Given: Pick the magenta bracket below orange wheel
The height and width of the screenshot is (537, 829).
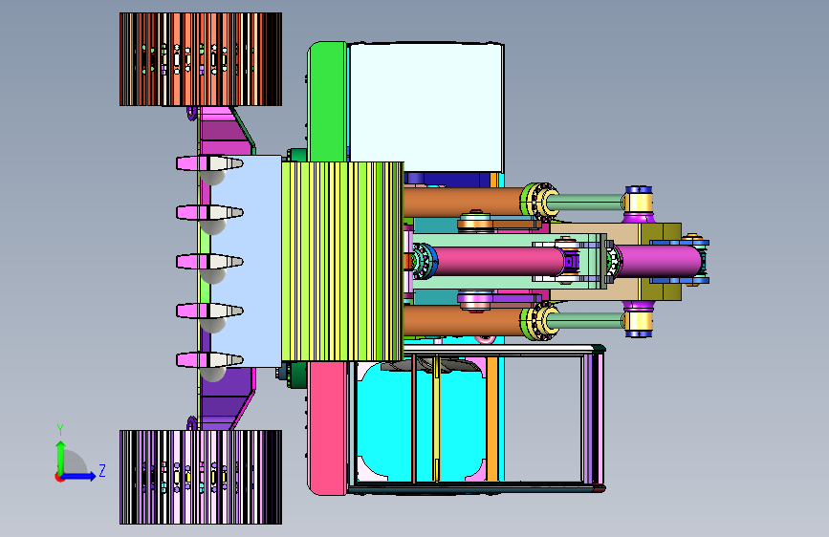Looking at the screenshot, I should pyautogui.click(x=225, y=131).
